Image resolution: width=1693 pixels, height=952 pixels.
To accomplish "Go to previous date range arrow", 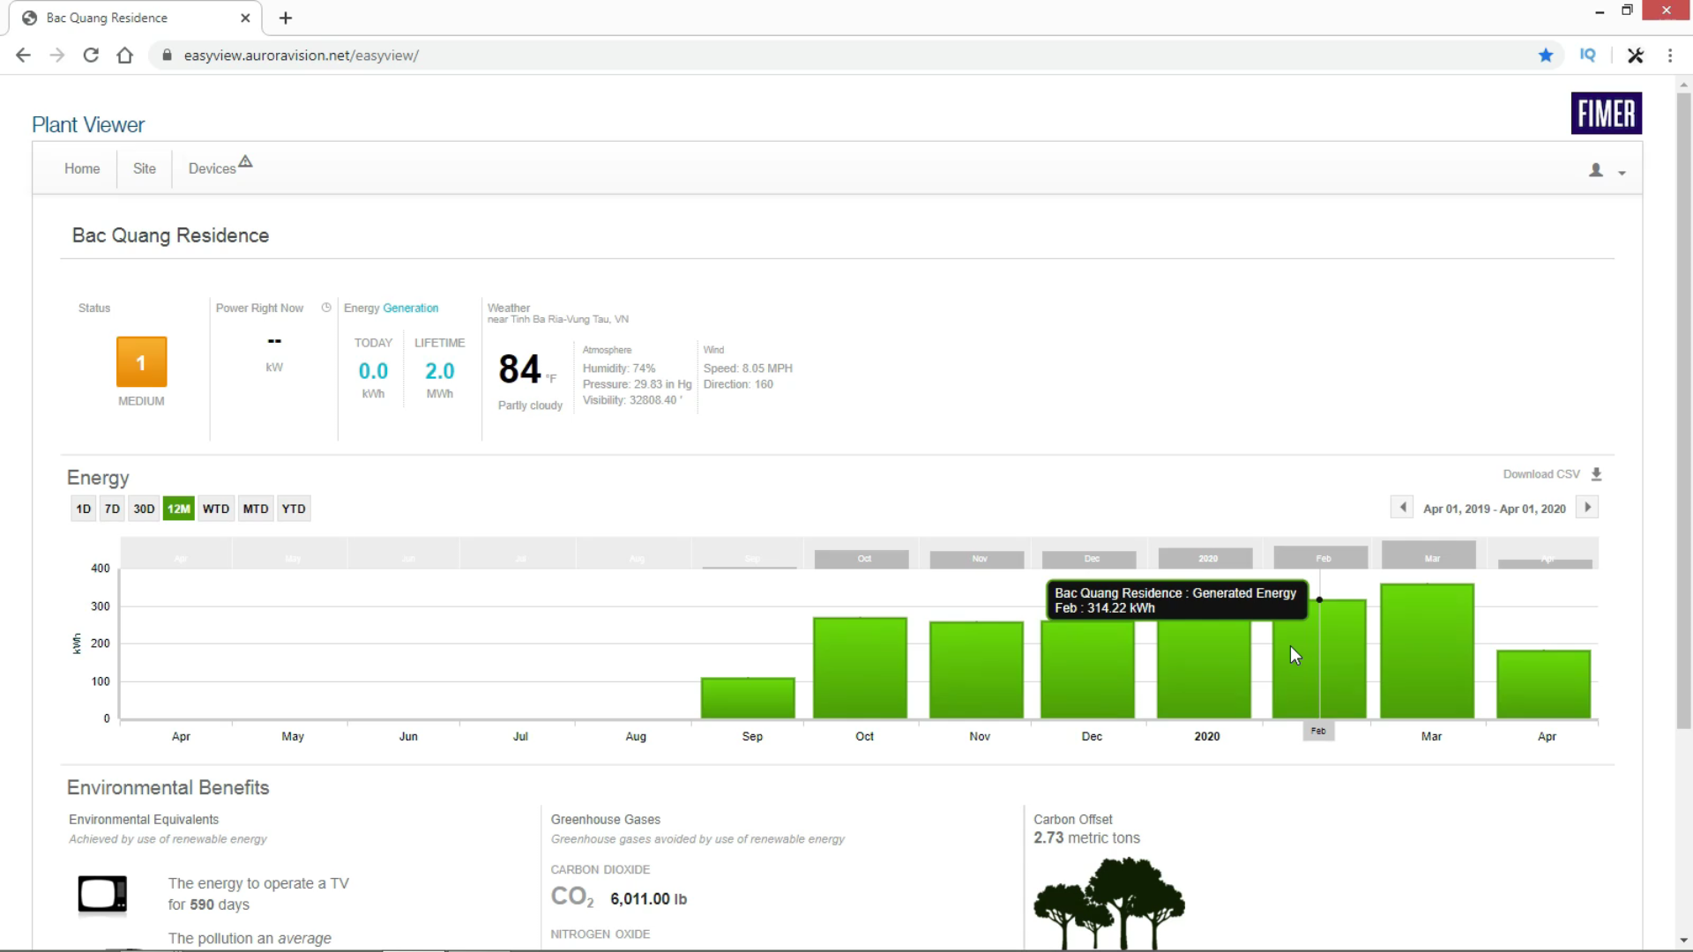I will click(1402, 507).
